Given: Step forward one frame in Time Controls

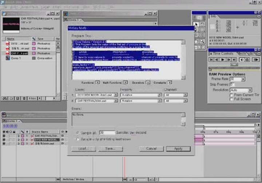Looking at the screenshot, I should click(229, 60).
